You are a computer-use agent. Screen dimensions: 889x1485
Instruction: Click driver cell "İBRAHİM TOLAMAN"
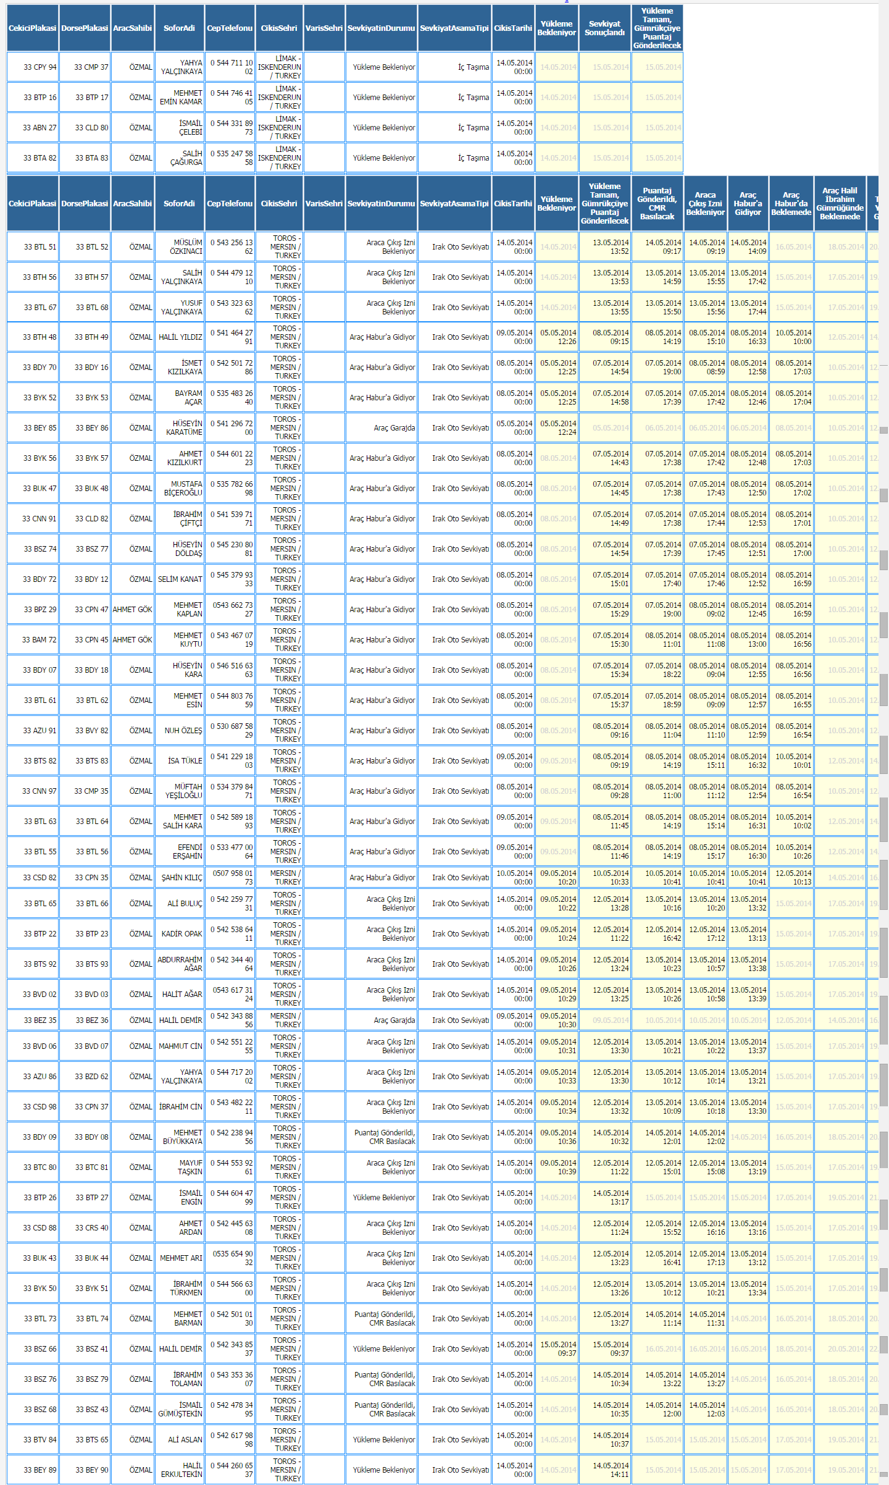click(179, 1379)
